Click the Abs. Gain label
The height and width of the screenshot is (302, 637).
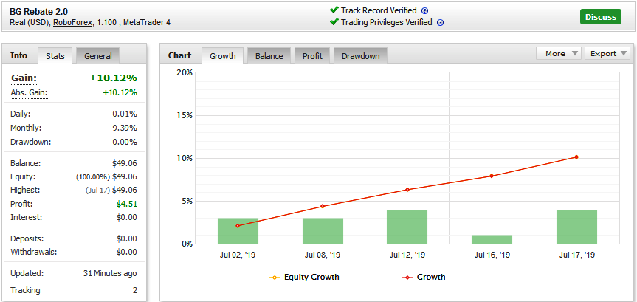[29, 93]
